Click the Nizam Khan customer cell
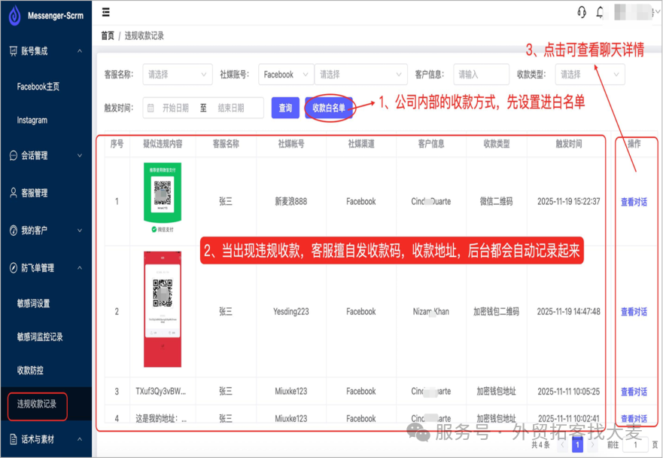 coord(431,312)
